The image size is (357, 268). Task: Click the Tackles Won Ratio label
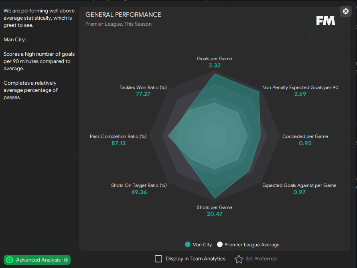click(143, 87)
